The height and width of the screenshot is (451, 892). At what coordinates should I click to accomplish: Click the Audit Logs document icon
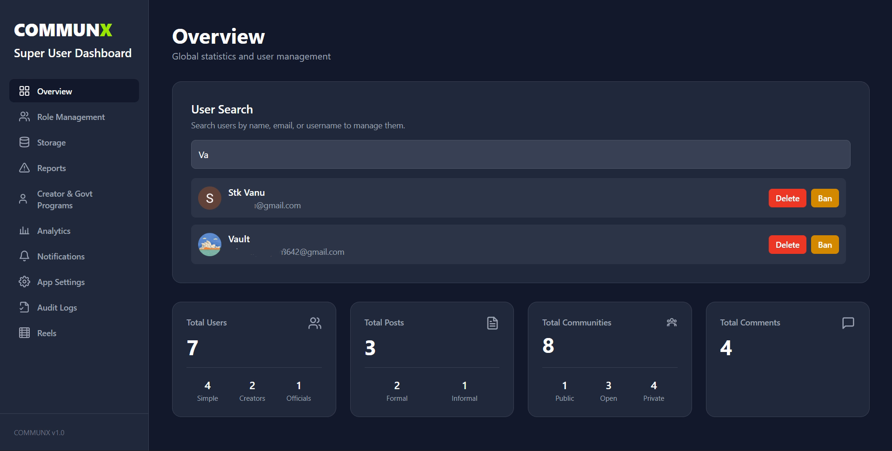25,307
